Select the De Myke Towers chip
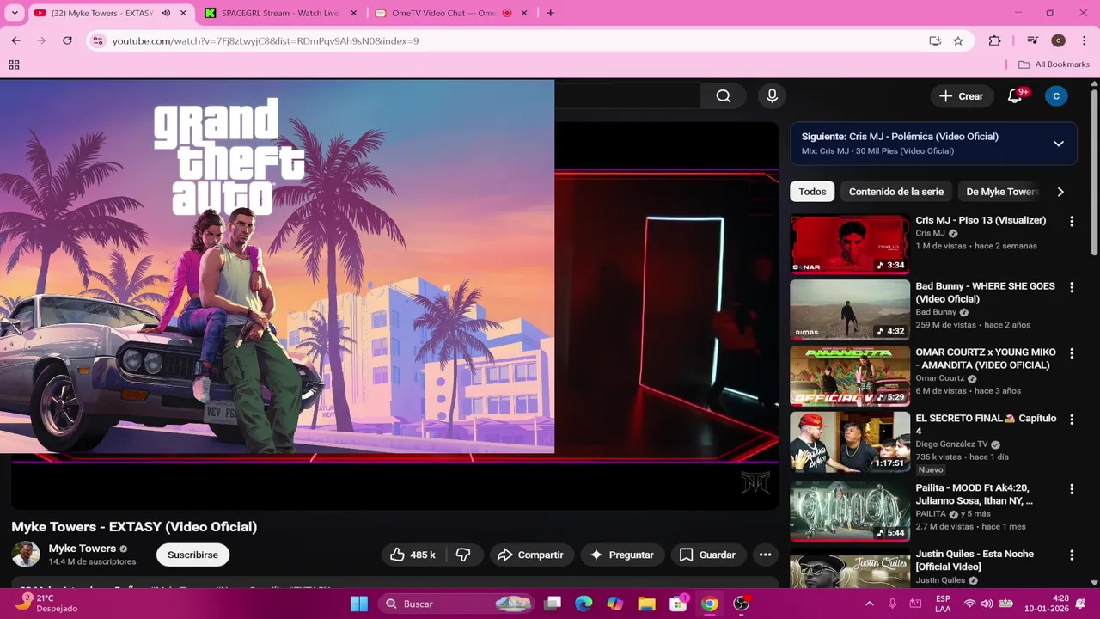Viewport: 1100px width, 619px height. (x=1002, y=192)
